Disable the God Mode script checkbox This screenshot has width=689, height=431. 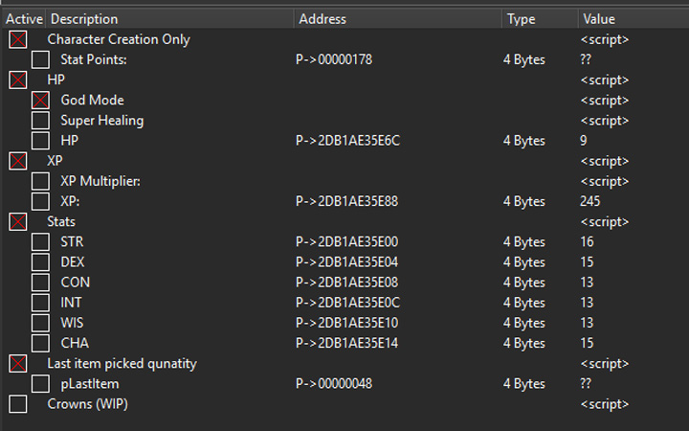40,101
